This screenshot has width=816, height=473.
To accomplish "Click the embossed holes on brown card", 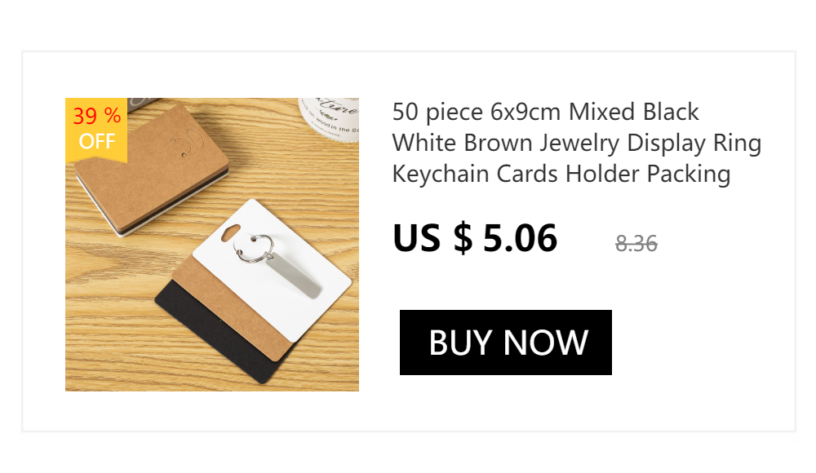I will tap(186, 144).
